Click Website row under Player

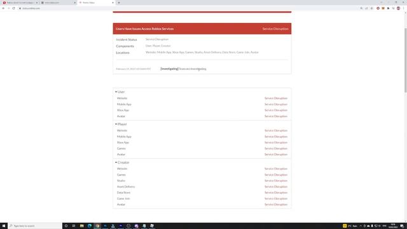point(202,130)
